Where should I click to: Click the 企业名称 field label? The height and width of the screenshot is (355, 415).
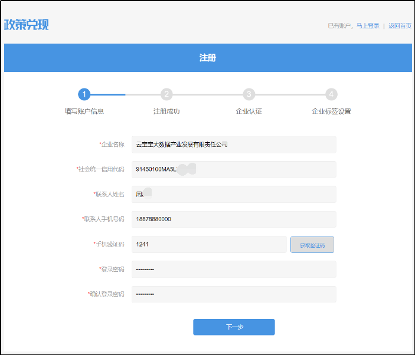[x=112, y=144]
